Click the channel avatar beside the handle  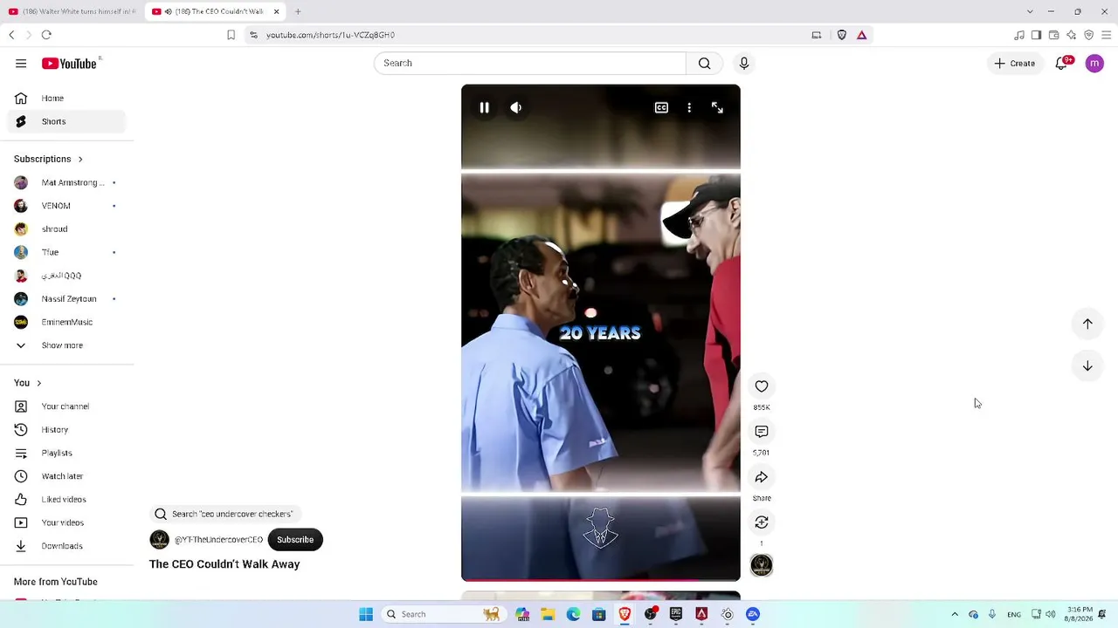point(159,540)
